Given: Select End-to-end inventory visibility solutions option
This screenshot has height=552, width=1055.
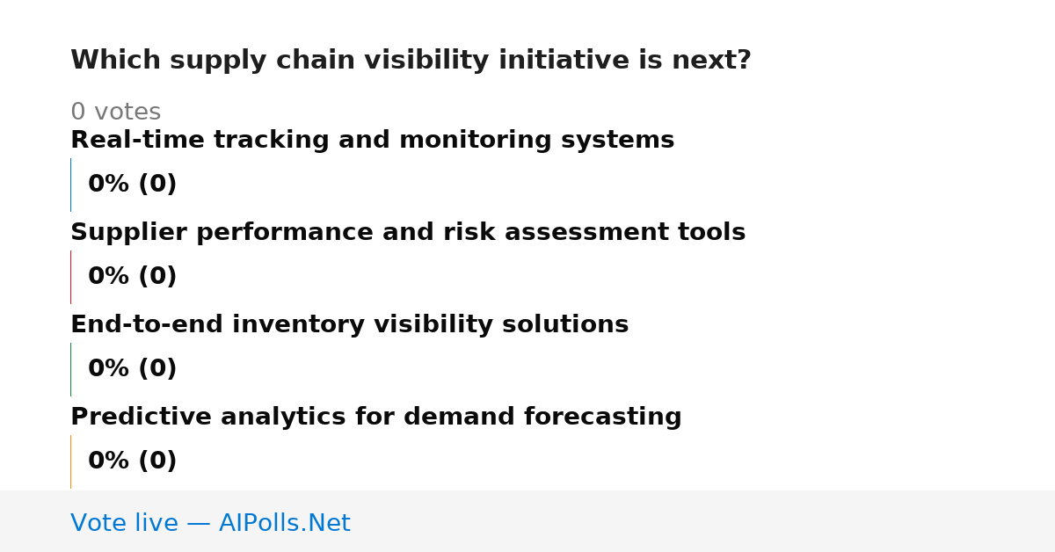Looking at the screenshot, I should click(x=349, y=325).
